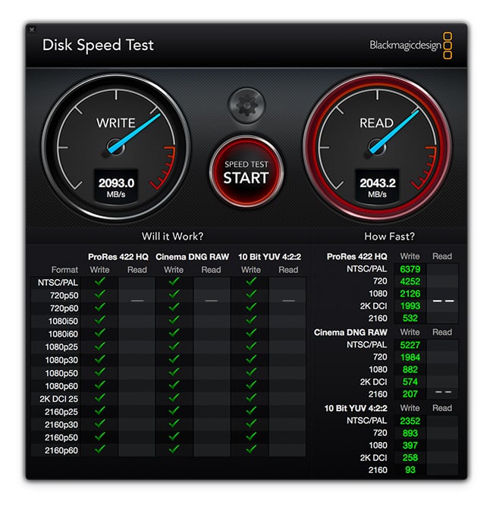Click 10 Bit YUV write checkmark for 1080p60
The width and height of the screenshot is (493, 508).
pos(251,385)
